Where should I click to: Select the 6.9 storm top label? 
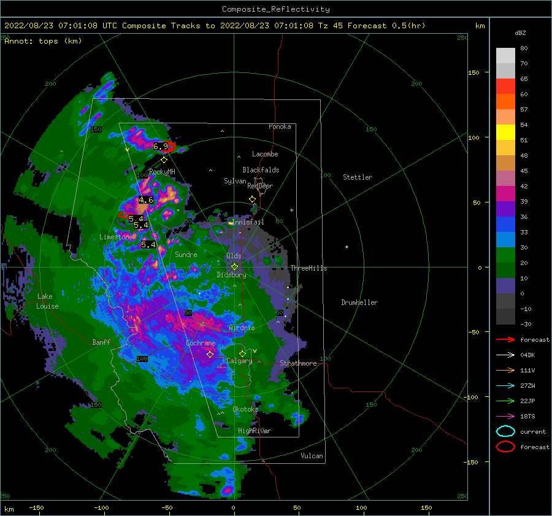coord(161,146)
